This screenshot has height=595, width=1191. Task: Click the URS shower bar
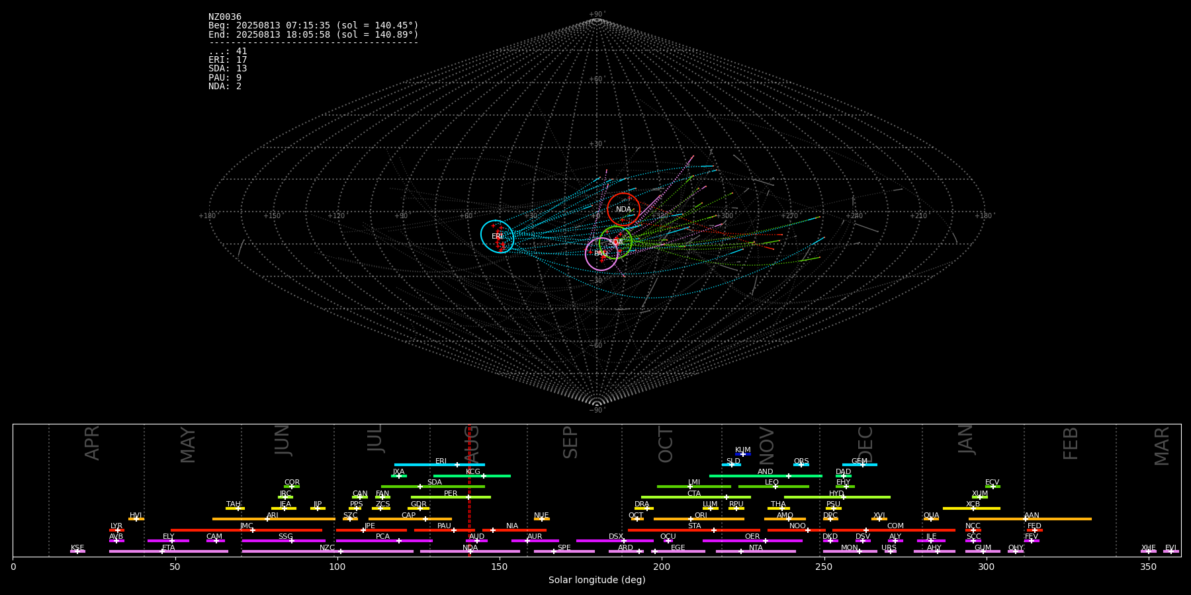point(890,551)
